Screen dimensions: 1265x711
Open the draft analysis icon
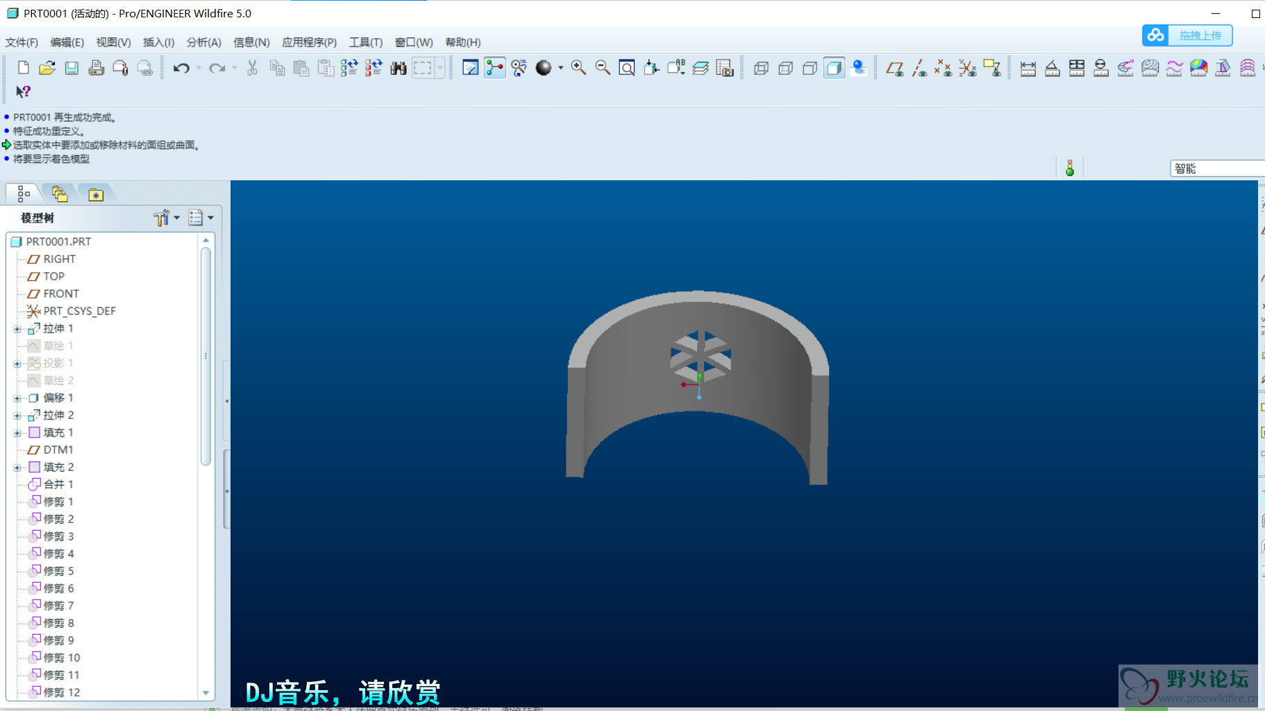pos(1223,68)
